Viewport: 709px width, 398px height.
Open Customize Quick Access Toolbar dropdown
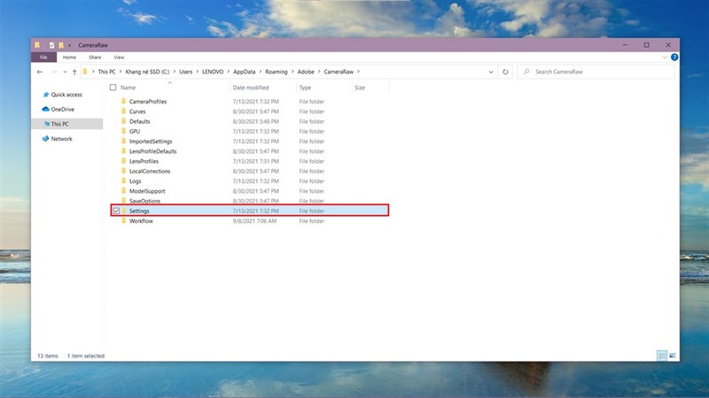tap(70, 46)
